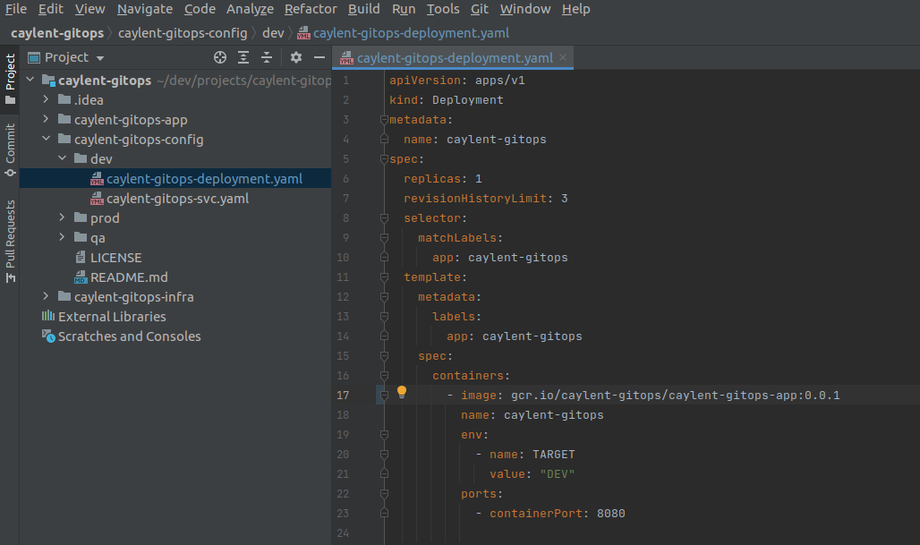920x545 pixels.
Task: Click revisionHistoryLimit key on line 7
Action: click(x=475, y=199)
